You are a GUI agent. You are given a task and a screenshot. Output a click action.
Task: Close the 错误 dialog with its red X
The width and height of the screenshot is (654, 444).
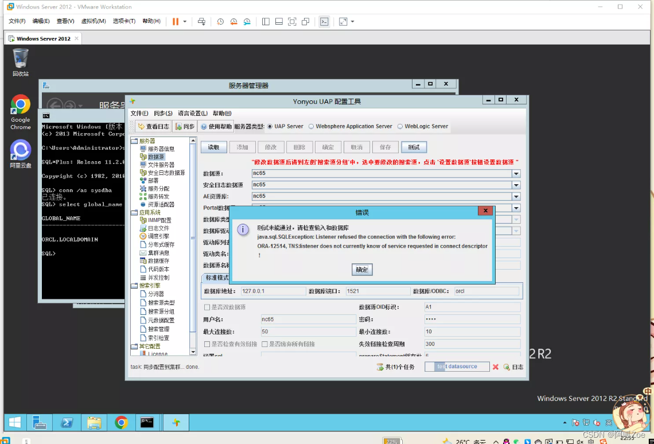click(x=485, y=211)
